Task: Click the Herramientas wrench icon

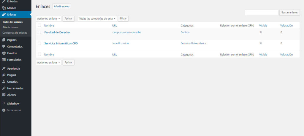Action: [x=4, y=88]
